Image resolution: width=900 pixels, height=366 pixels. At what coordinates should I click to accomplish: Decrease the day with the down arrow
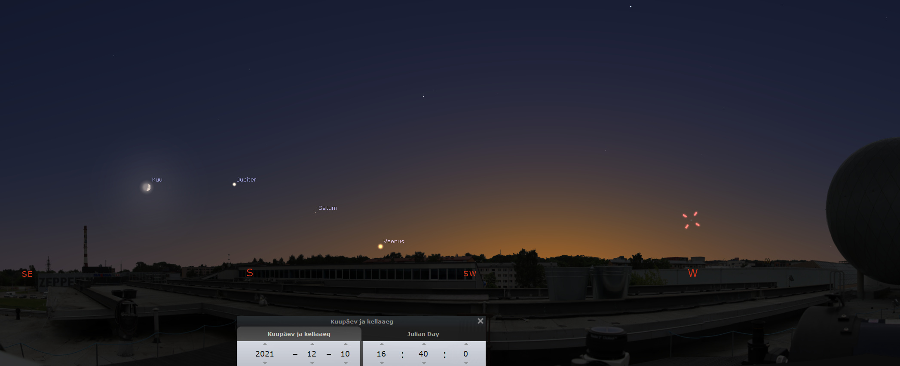click(x=346, y=363)
